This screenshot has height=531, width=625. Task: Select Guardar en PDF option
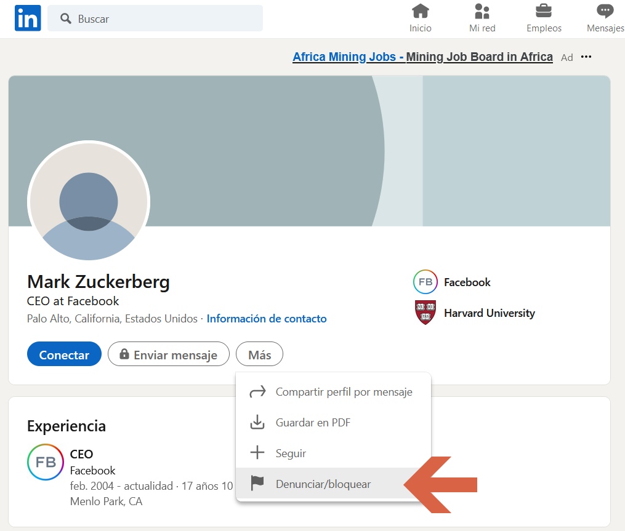(x=333, y=423)
